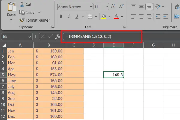Align text left
Viewport: 180px width, 120px height.
[x=133, y=16]
